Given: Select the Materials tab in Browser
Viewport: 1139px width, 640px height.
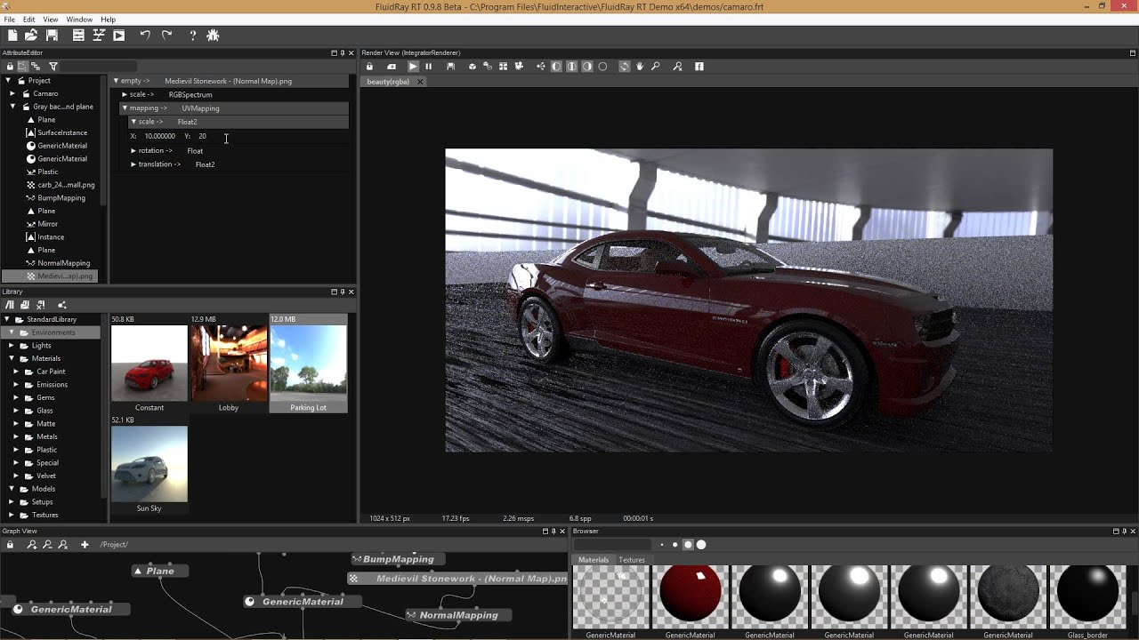Looking at the screenshot, I should [x=594, y=560].
